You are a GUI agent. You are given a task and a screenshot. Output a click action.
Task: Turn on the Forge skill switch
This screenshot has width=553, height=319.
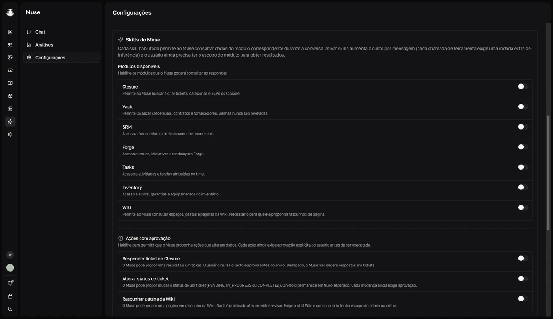[523, 147]
